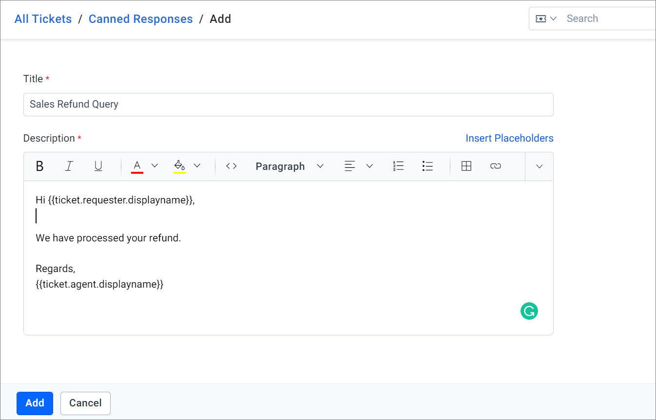Viewport: 656px width, 420px height.
Task: Click the {{ticket.agent.displayname}} placeholder text
Action: click(99, 284)
